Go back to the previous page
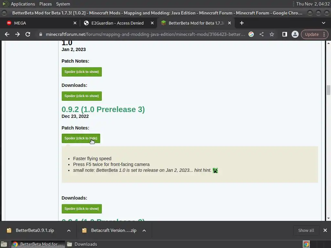Image resolution: width=331 pixels, height=248 pixels. tap(7, 34)
